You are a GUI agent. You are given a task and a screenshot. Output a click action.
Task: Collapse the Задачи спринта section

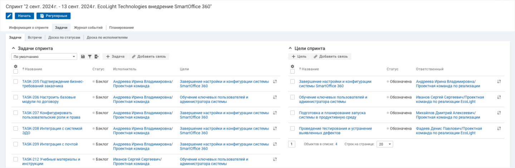click(14, 48)
